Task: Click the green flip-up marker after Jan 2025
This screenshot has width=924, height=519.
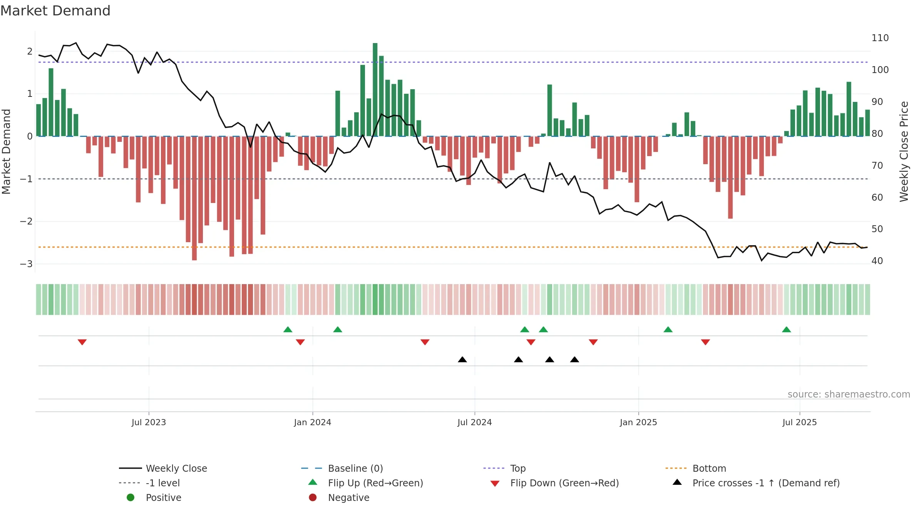Action: [668, 329]
